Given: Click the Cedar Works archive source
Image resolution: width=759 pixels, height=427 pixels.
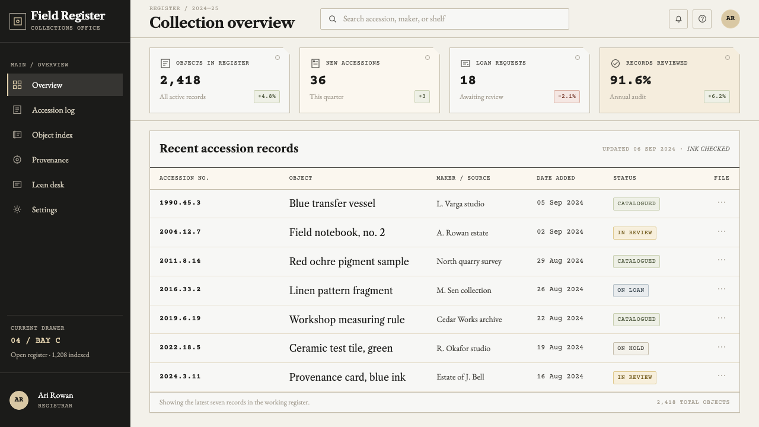Looking at the screenshot, I should pyautogui.click(x=469, y=320).
